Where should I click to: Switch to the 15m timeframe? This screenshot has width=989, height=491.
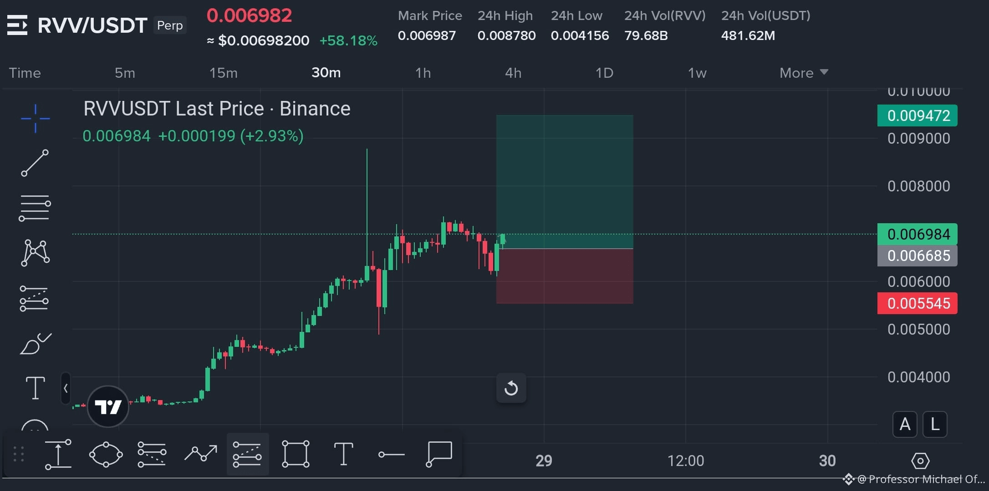click(x=223, y=73)
